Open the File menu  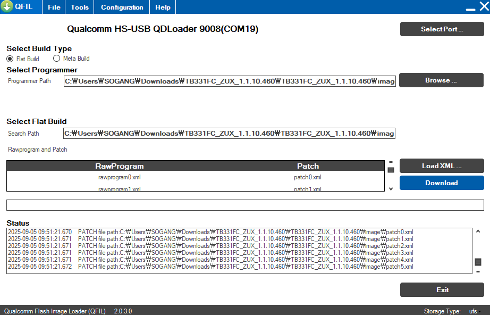[54, 7]
